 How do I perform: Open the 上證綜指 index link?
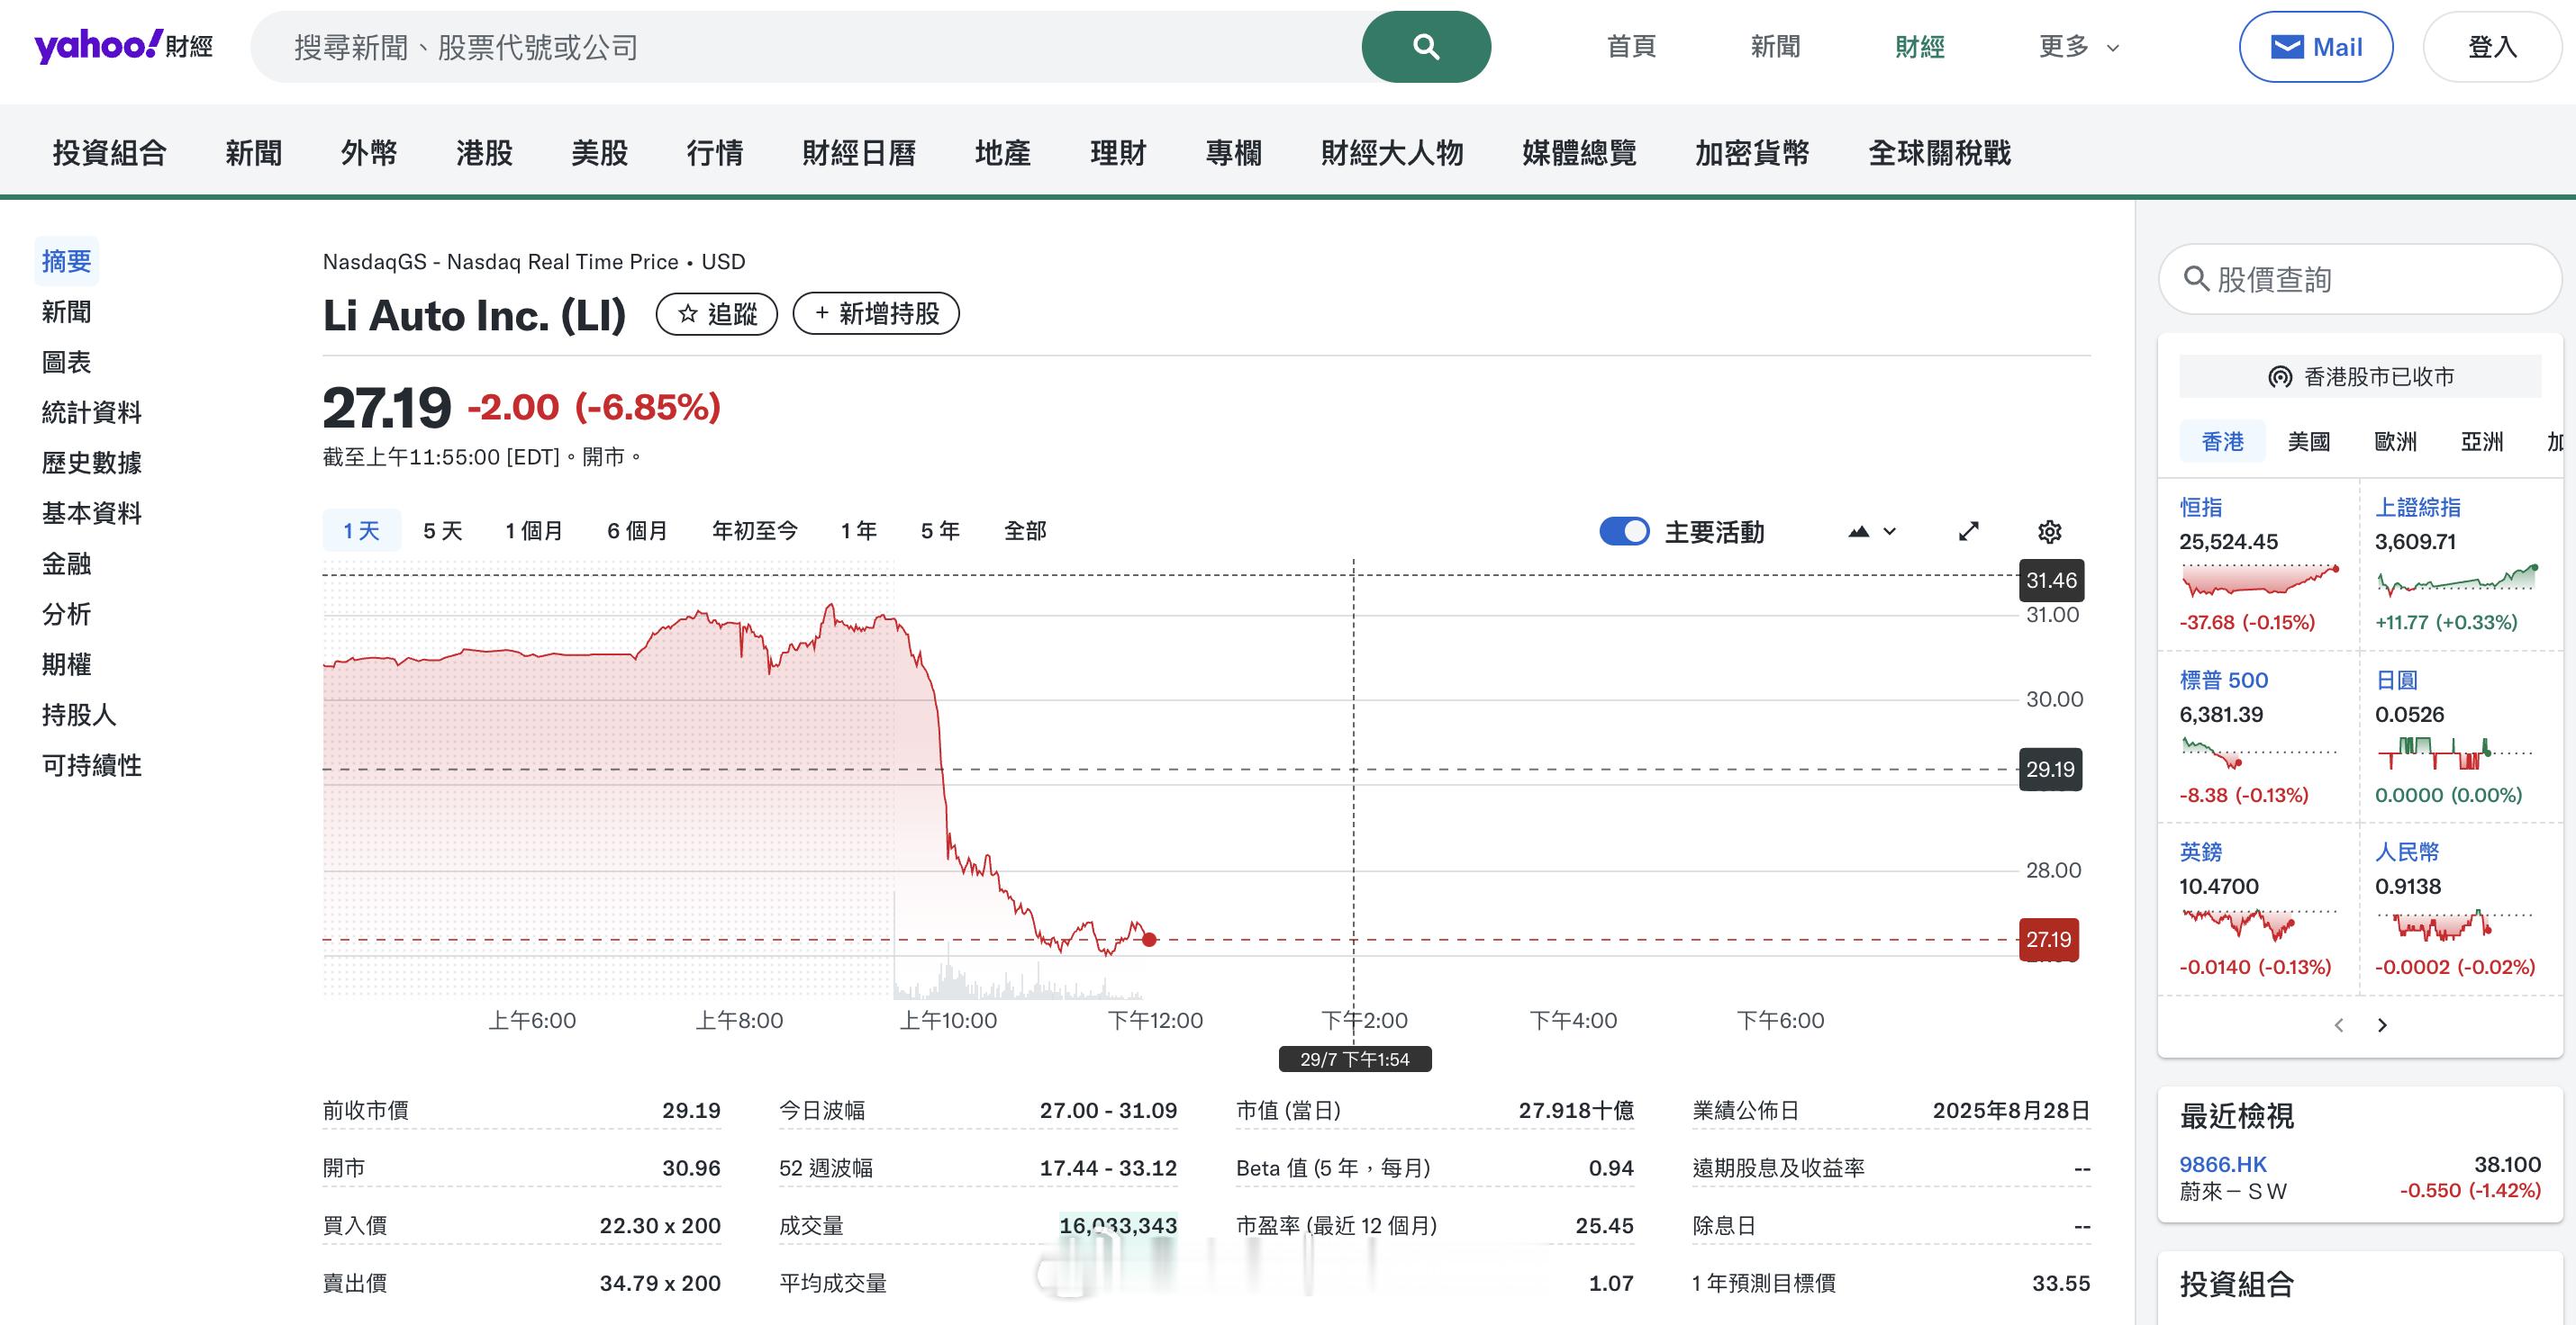point(2418,508)
